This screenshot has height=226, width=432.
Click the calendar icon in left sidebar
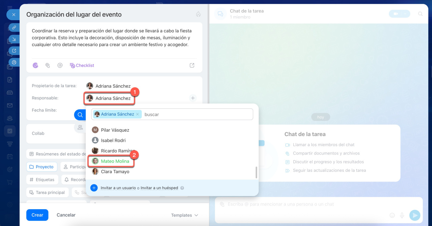coord(10,157)
